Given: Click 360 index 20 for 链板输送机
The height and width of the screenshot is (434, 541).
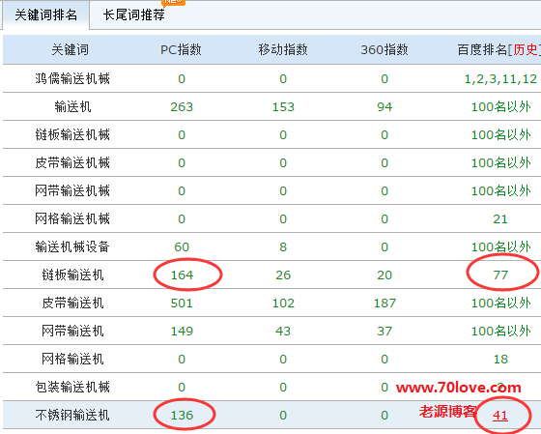Looking at the screenshot, I should (x=384, y=275).
